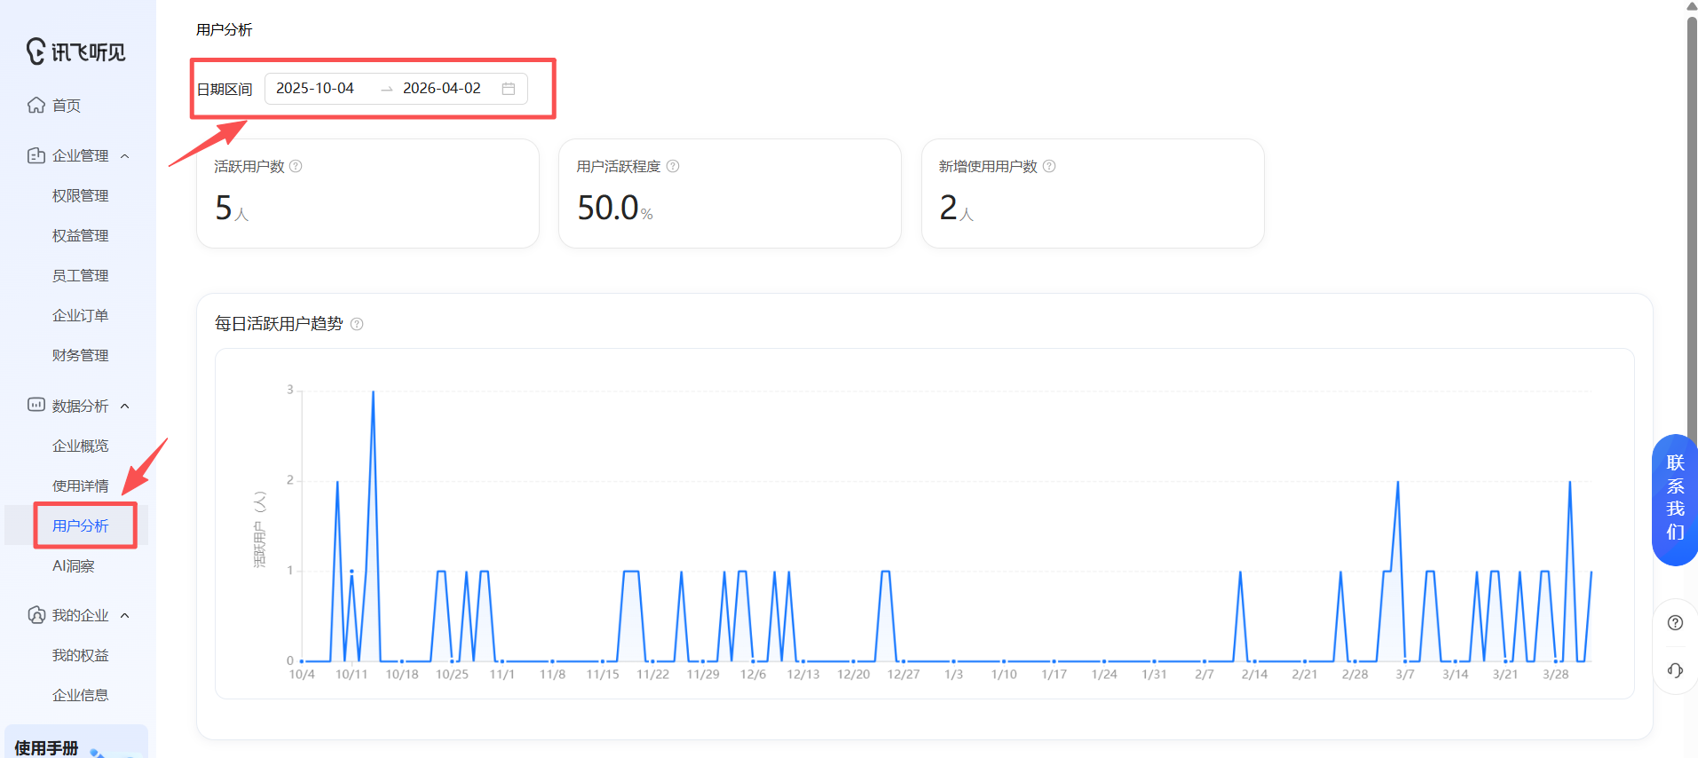Image resolution: width=1698 pixels, height=758 pixels.
Task: Open 权限管理 menu item
Action: (80, 195)
